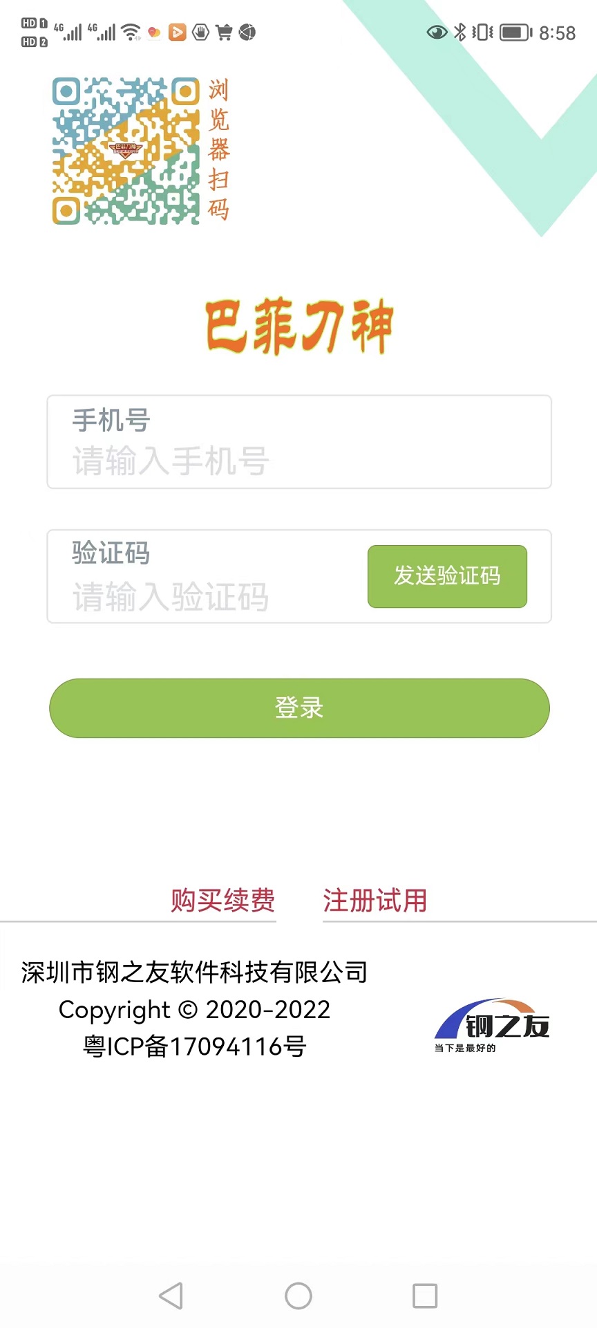Click the 钢之友 company logo
The width and height of the screenshot is (597, 1328).
(x=492, y=1025)
